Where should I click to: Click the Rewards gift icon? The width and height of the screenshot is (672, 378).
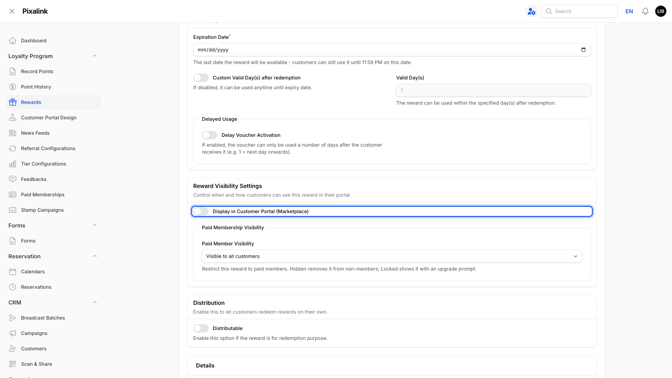pyautogui.click(x=13, y=102)
